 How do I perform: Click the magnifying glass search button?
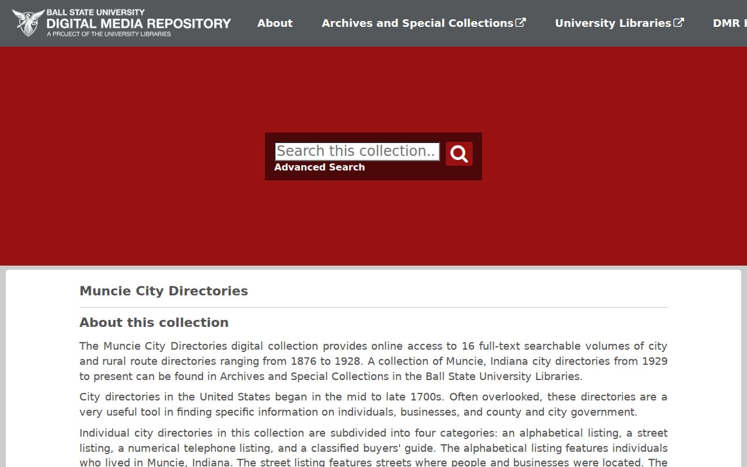[459, 154]
